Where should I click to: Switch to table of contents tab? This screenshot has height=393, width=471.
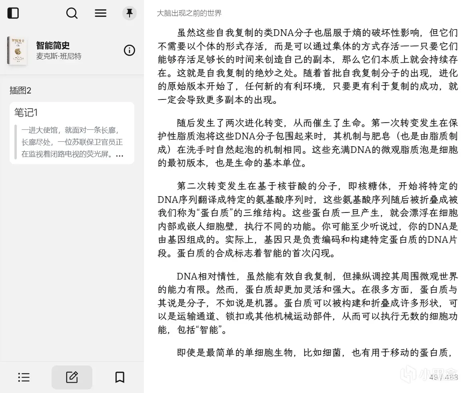[24, 377]
